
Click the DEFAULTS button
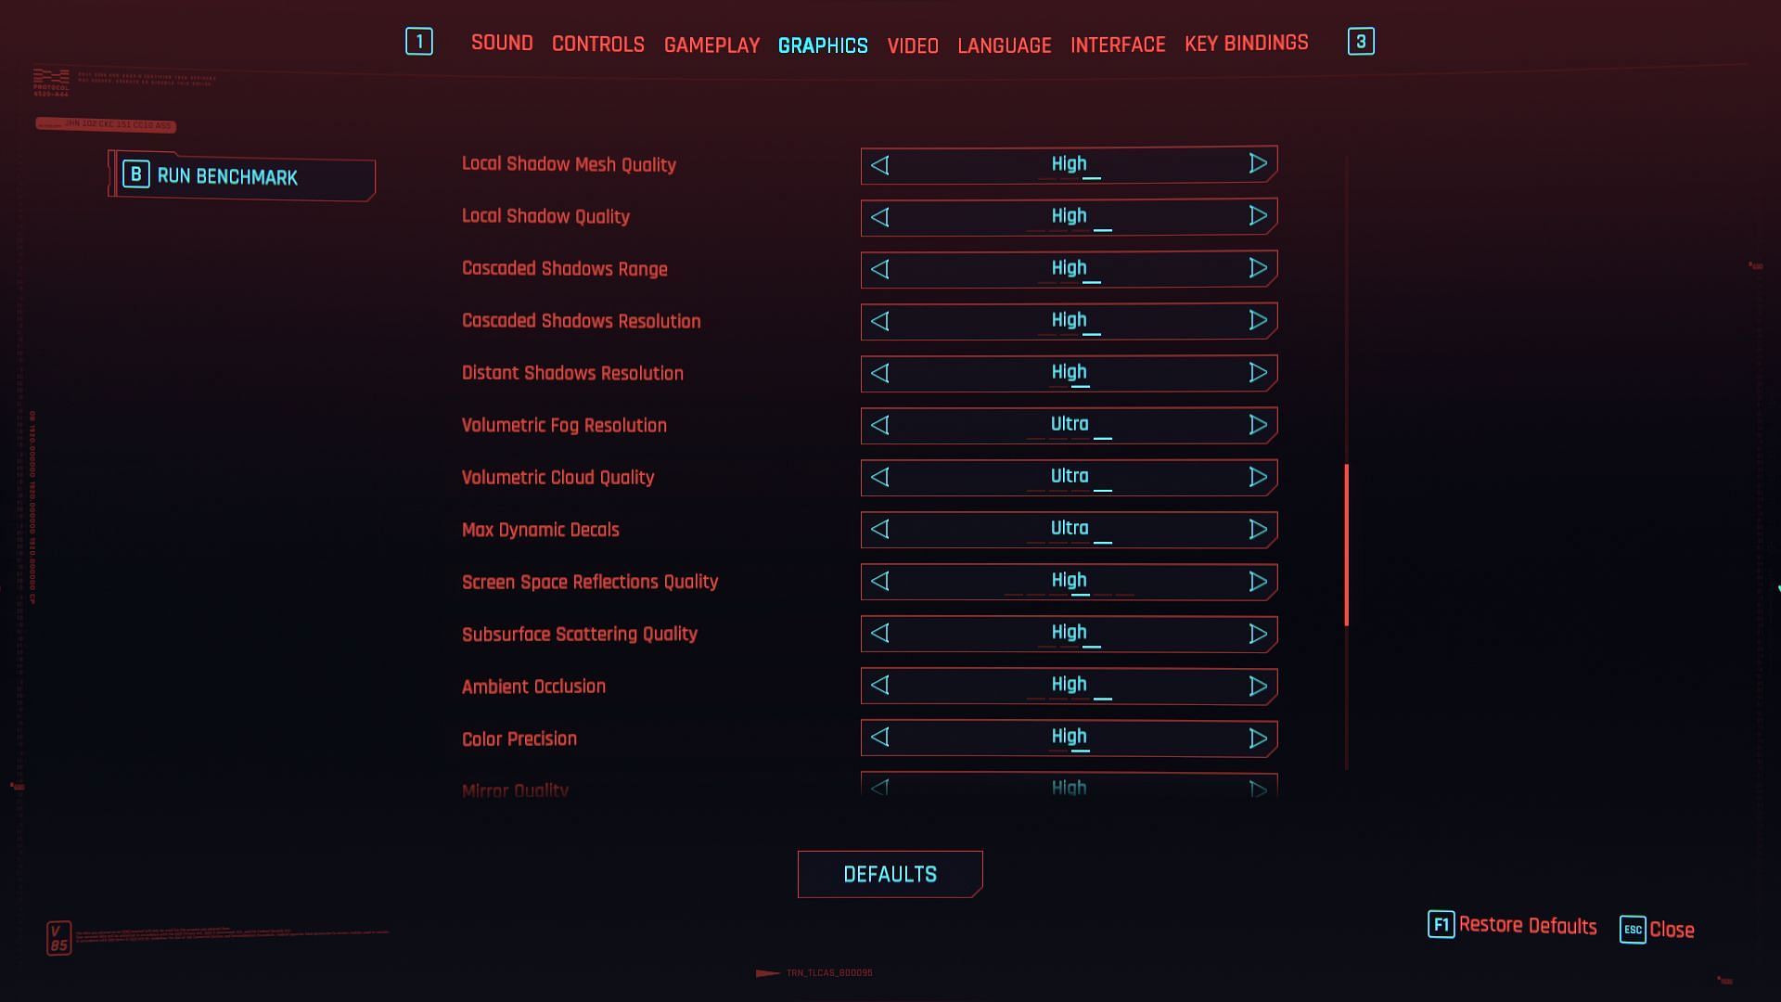click(x=890, y=874)
